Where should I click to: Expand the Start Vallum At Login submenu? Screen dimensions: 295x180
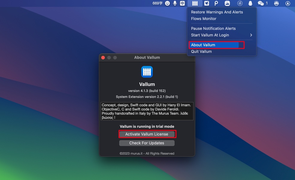click(x=209, y=35)
